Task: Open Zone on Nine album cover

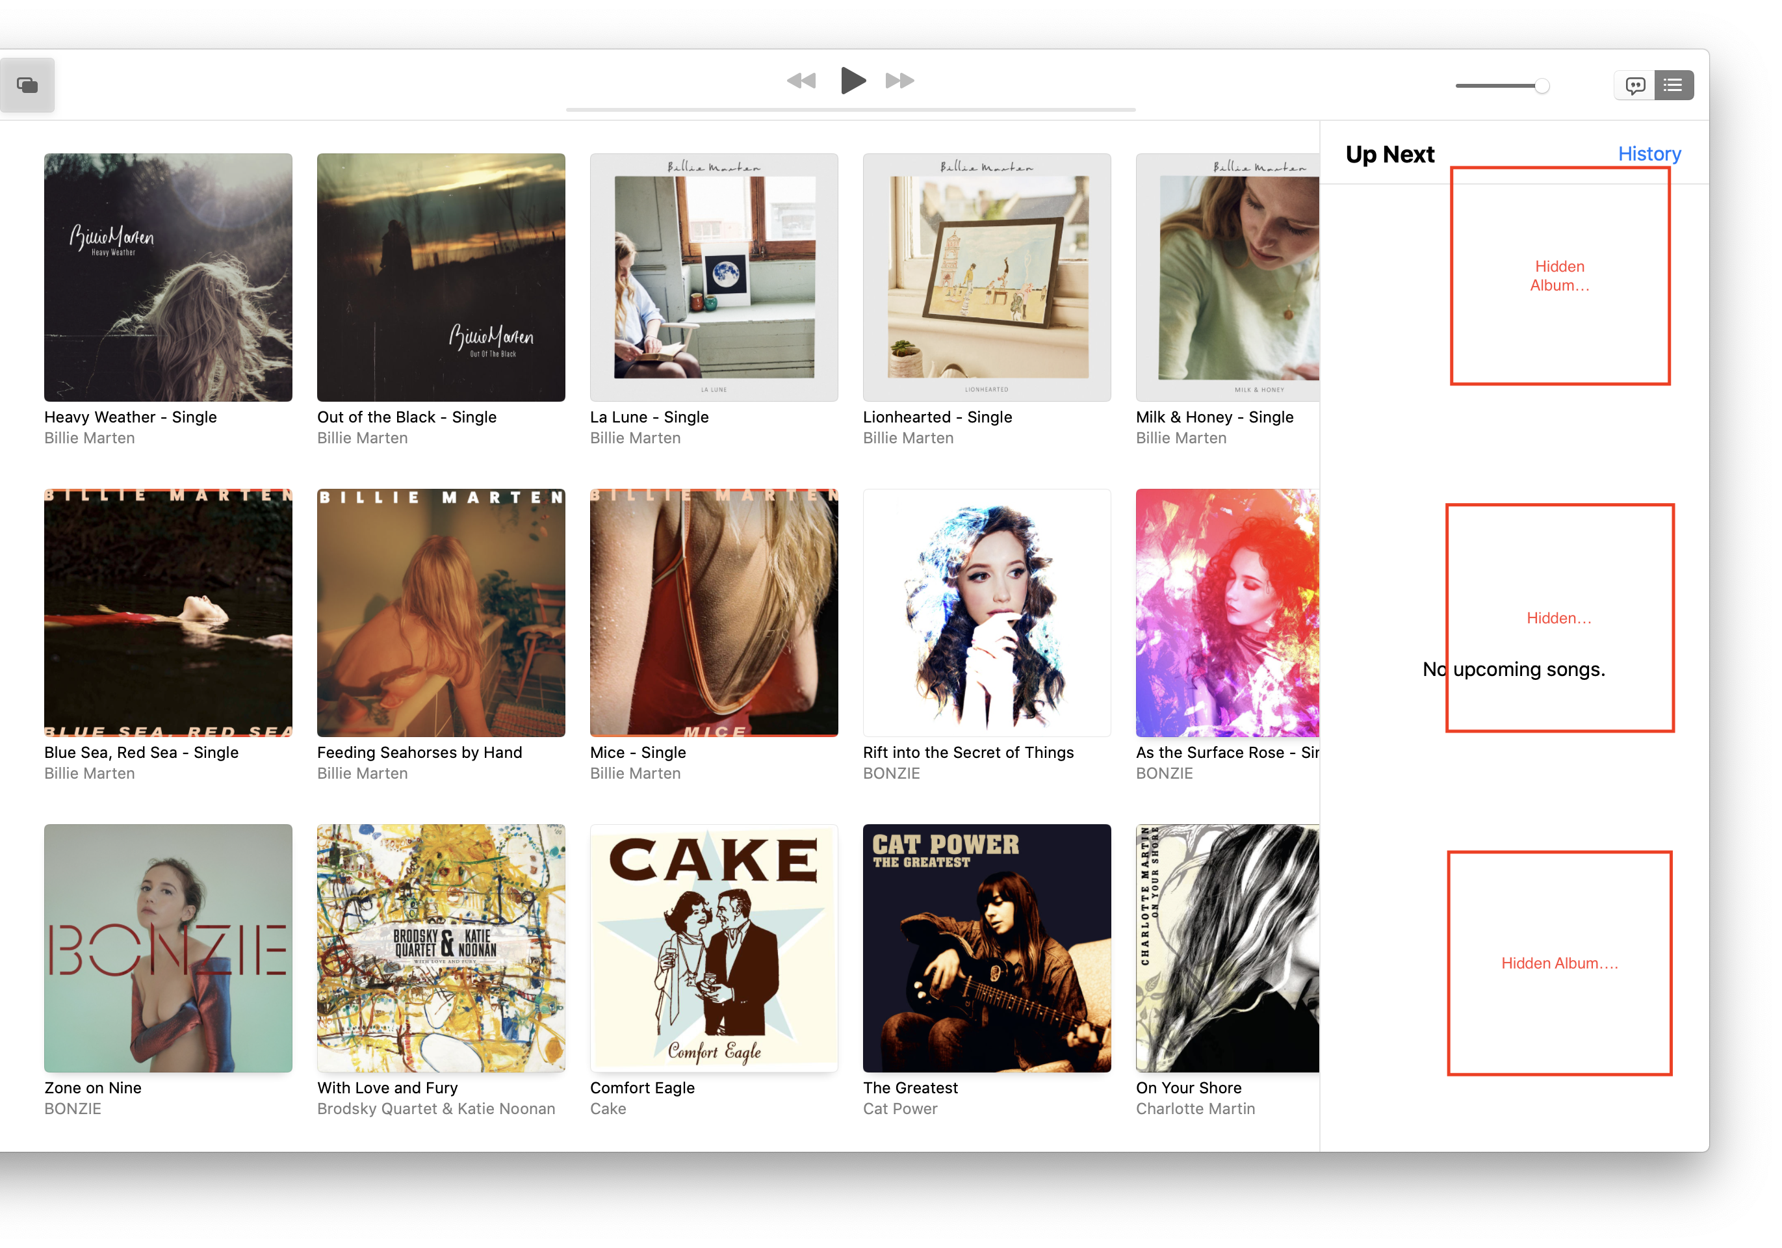Action: (168, 948)
